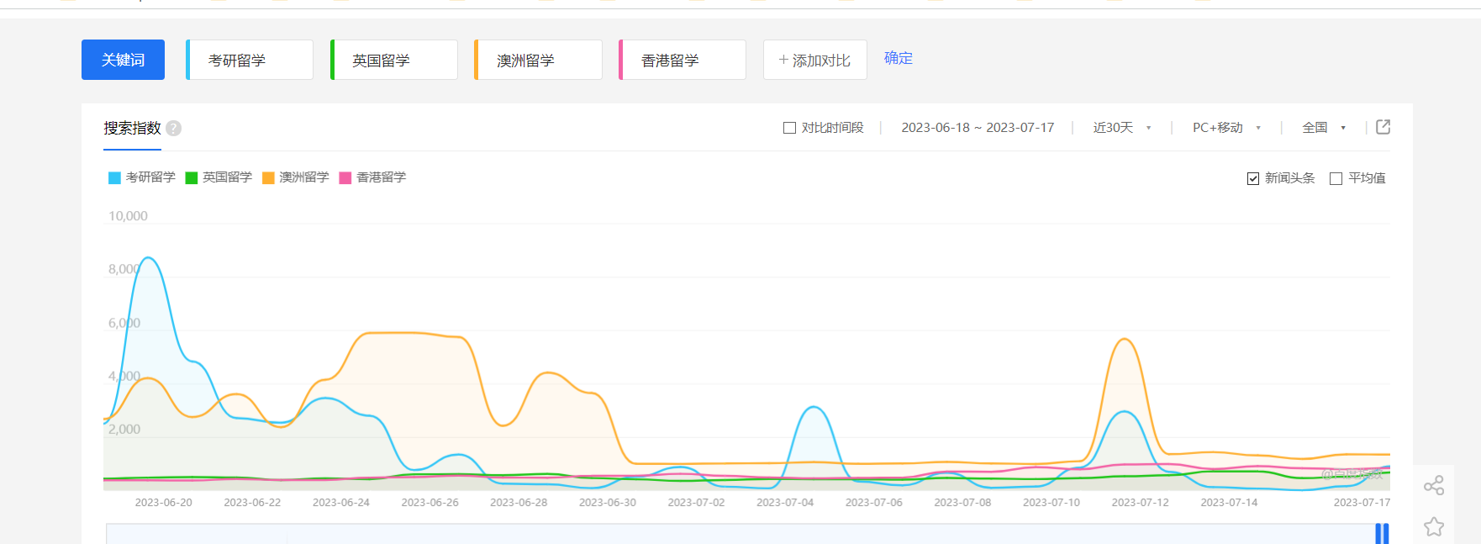Expand the 近30天 time range dropdown
This screenshot has width=1481, height=544.
(1121, 128)
